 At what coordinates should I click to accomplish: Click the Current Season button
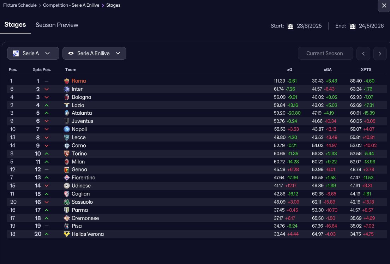click(x=325, y=53)
